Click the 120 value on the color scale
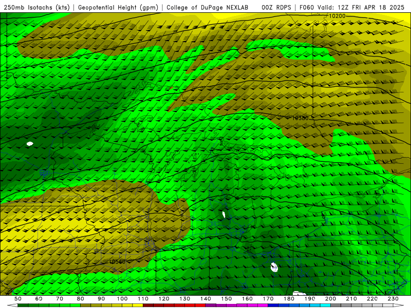The image size is (411, 308). click(164, 299)
